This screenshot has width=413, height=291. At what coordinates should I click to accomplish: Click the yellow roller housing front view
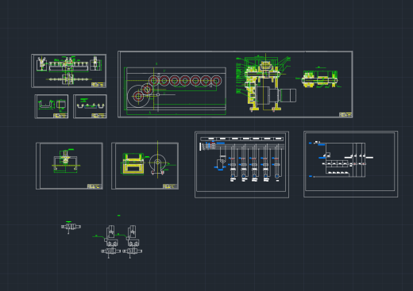pos(133,164)
